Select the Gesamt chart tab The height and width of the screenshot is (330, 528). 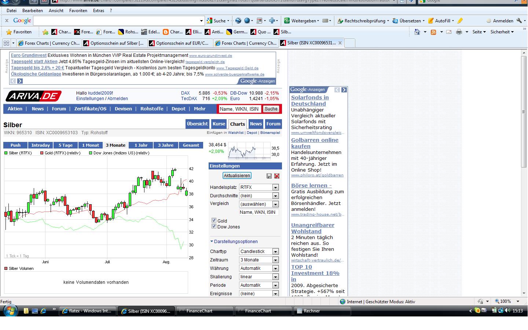191,145
